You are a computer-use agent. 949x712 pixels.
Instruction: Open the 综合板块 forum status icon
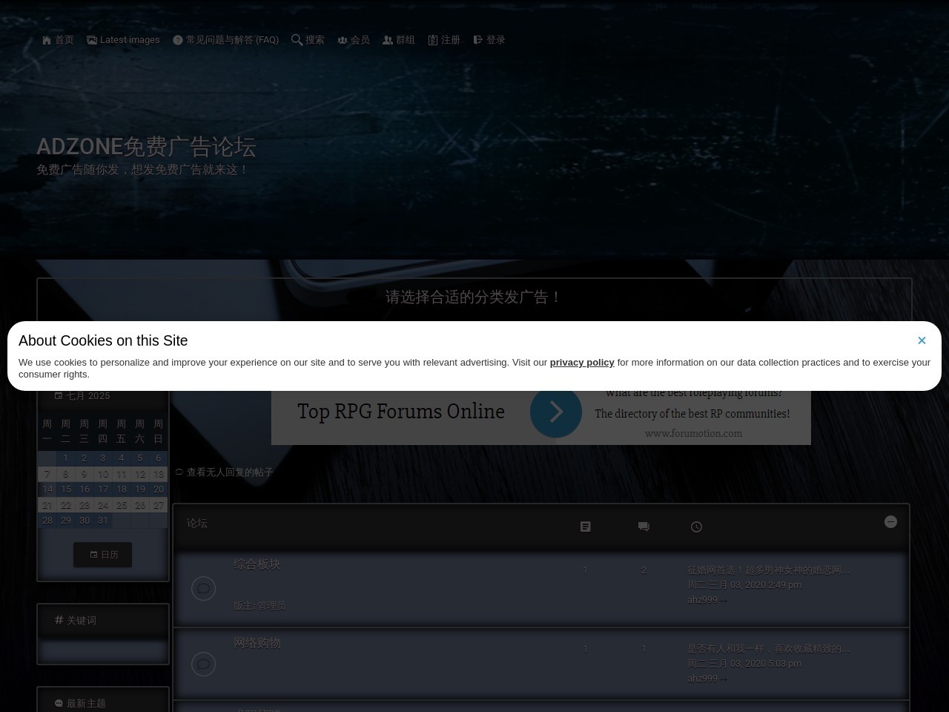pos(203,589)
